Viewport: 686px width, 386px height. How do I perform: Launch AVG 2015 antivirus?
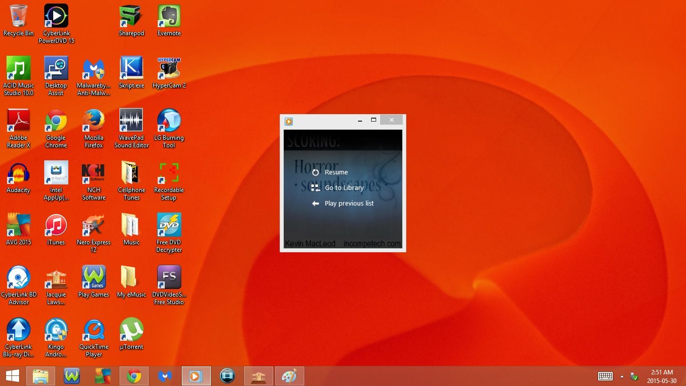pos(19,225)
